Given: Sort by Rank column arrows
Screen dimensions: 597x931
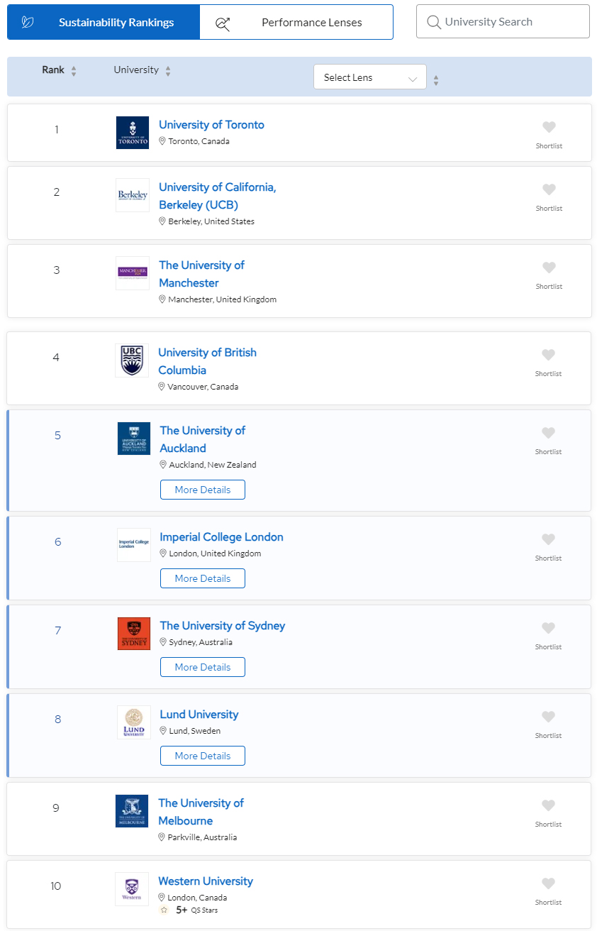Looking at the screenshot, I should click(x=74, y=71).
